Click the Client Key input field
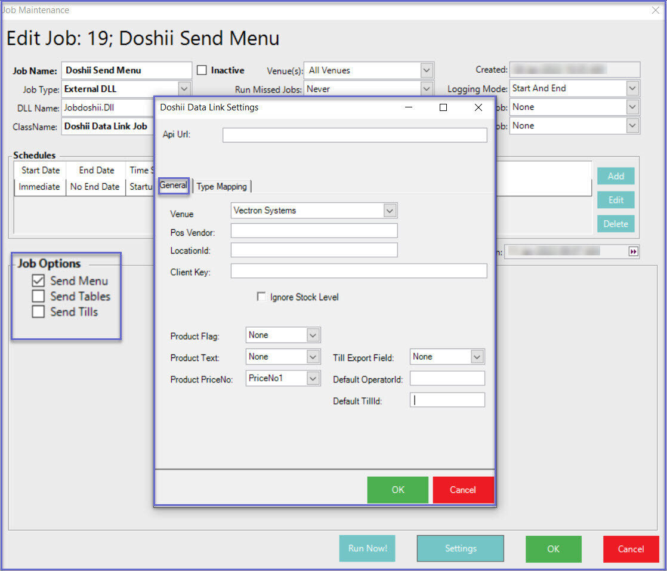The height and width of the screenshot is (571, 667). [359, 271]
